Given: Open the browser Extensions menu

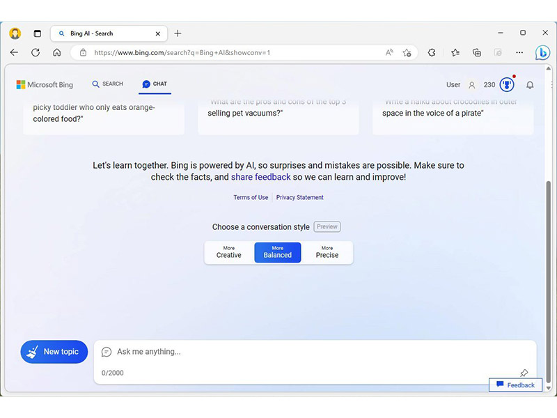Looking at the screenshot, I should (x=432, y=53).
